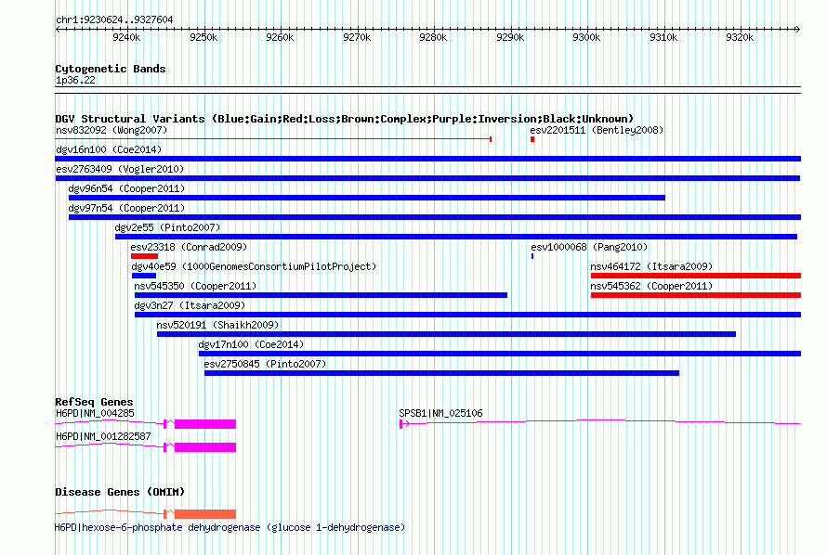827x555 pixels.
Task: Click the 9300k ruler tick label
Action: tap(586, 37)
